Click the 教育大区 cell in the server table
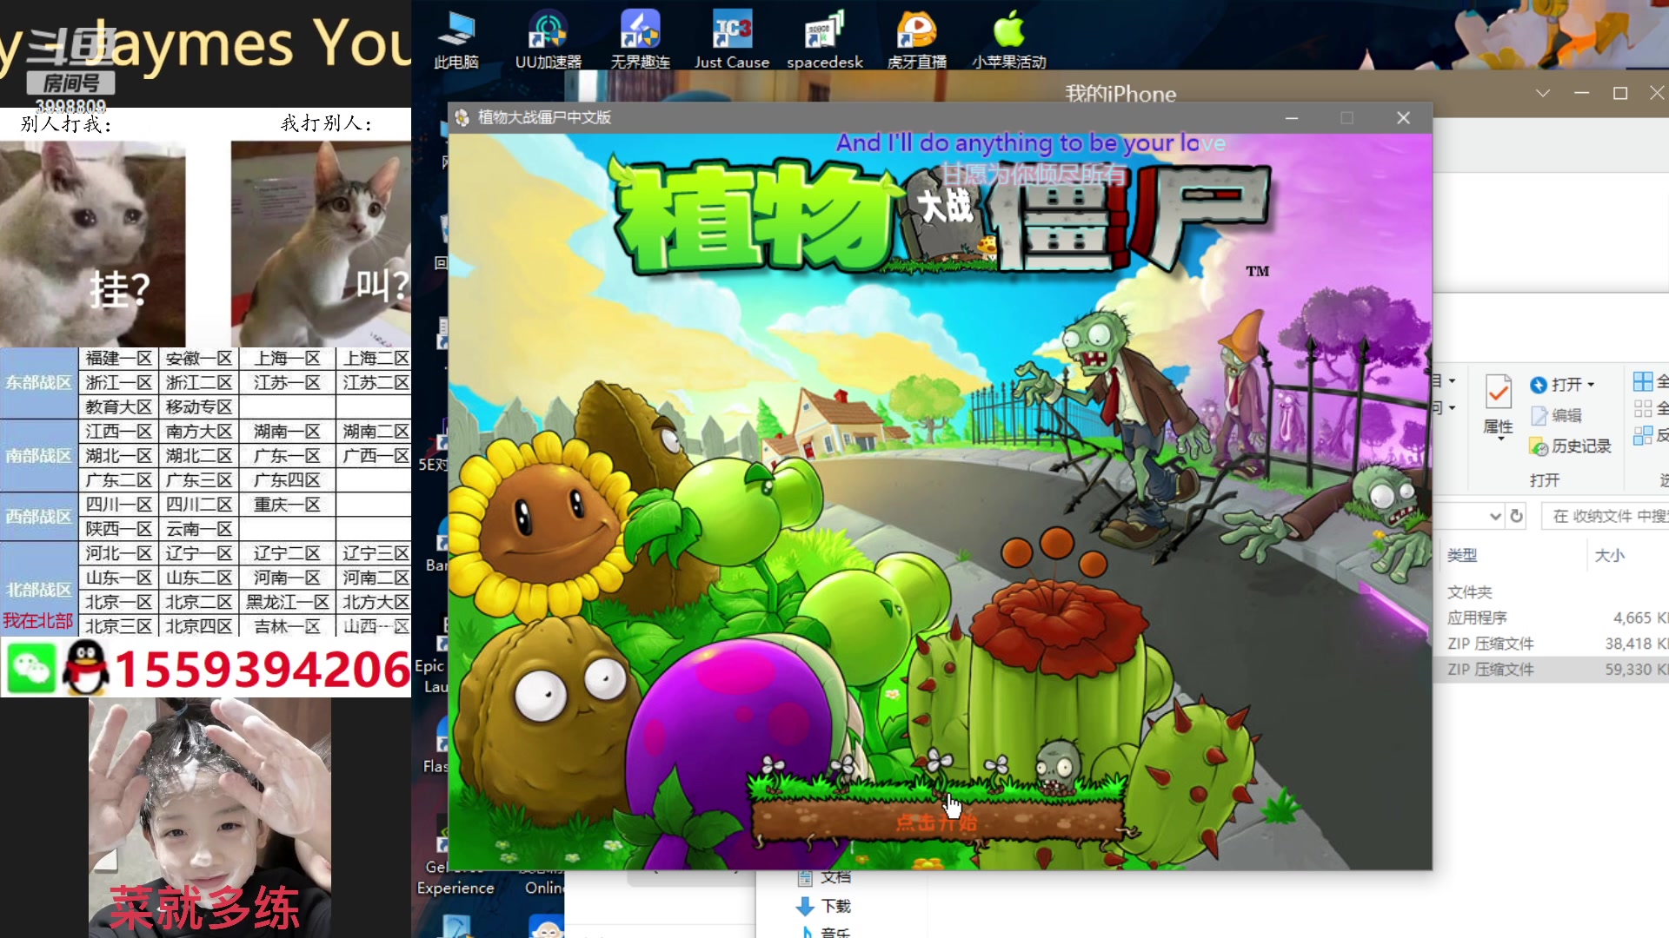1669x938 pixels. (x=119, y=406)
